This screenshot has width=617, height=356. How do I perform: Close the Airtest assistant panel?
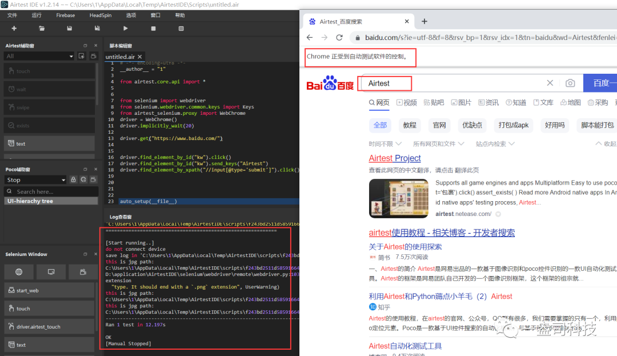pos(95,46)
